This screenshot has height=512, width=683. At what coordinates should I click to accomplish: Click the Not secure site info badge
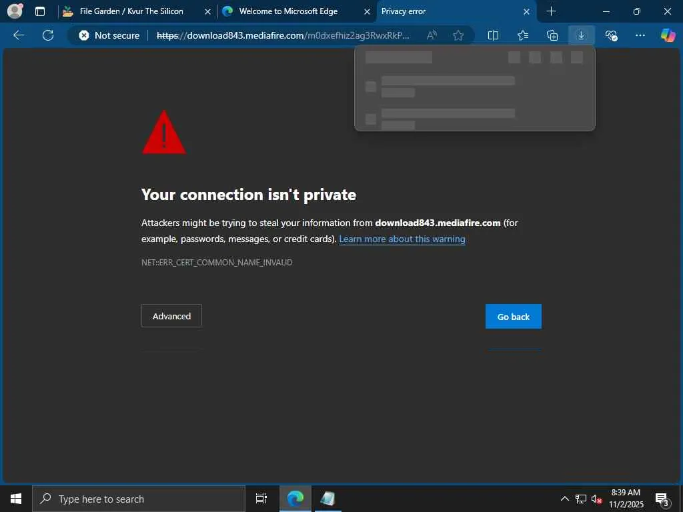[x=109, y=35]
